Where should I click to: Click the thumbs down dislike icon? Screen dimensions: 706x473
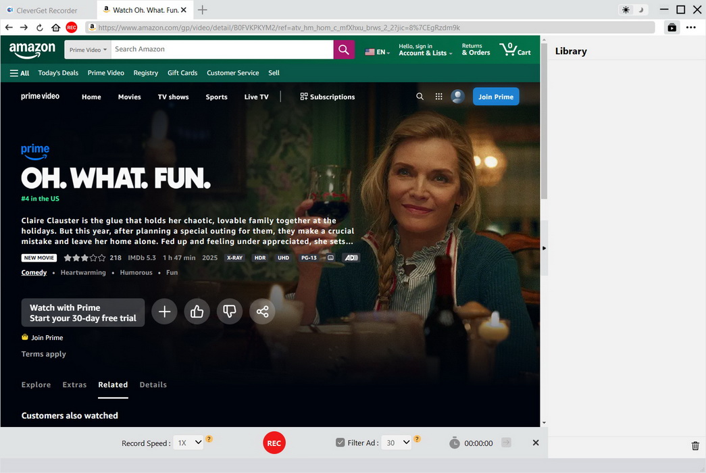[230, 312]
